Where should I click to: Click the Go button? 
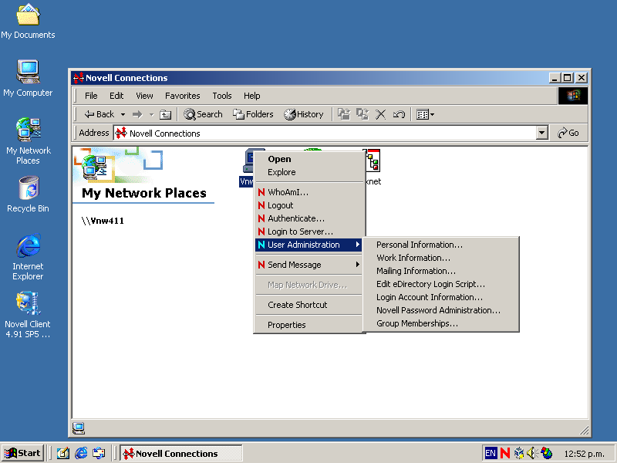tap(568, 133)
